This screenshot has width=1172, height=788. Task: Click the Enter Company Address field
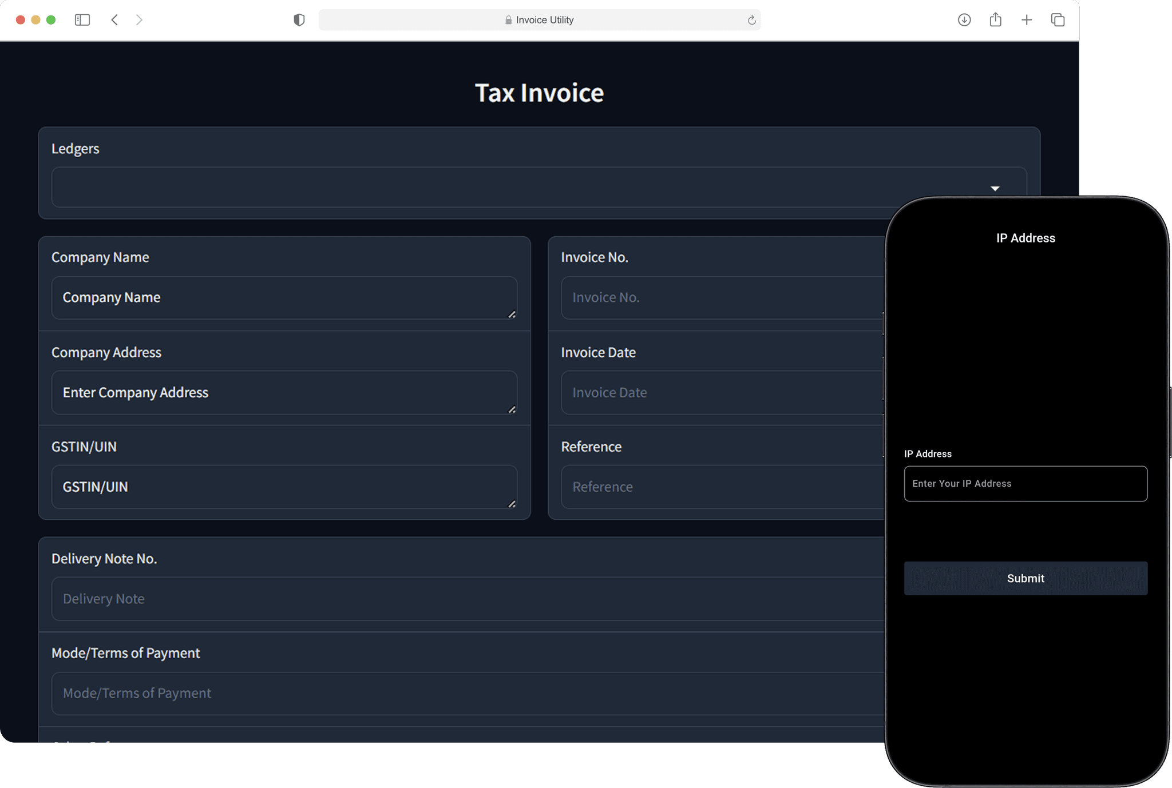click(x=284, y=392)
